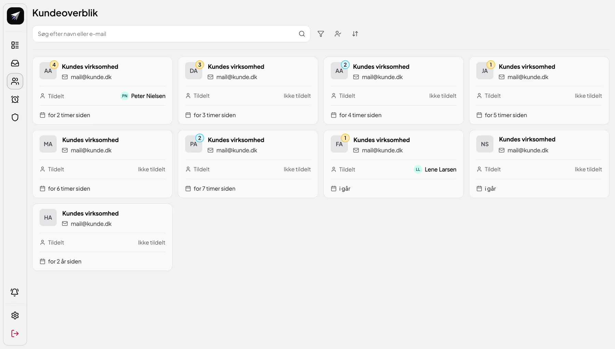
Task: Open the dashboard overview sidebar icon
Action: (x=15, y=45)
